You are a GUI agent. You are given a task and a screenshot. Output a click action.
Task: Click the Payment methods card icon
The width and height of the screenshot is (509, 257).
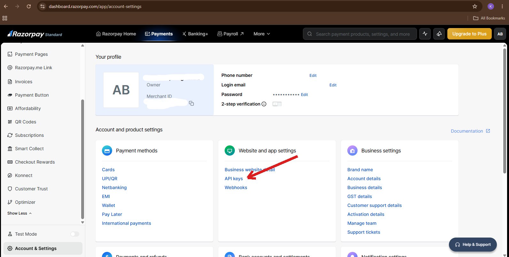(107, 151)
